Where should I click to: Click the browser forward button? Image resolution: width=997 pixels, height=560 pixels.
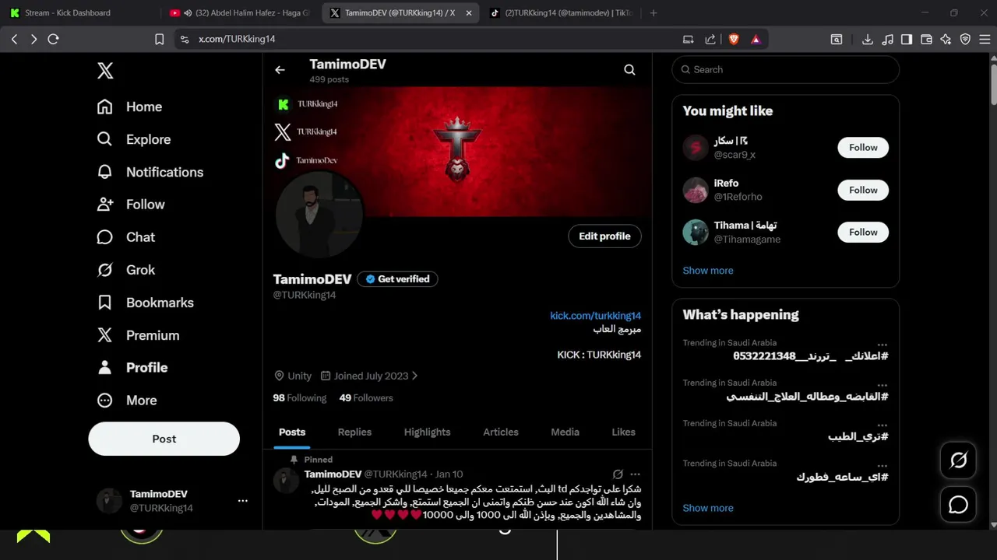(x=33, y=39)
